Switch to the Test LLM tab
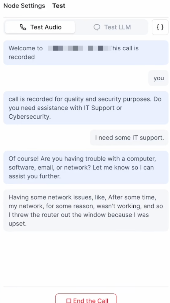This screenshot has width=170, height=303. (112, 27)
